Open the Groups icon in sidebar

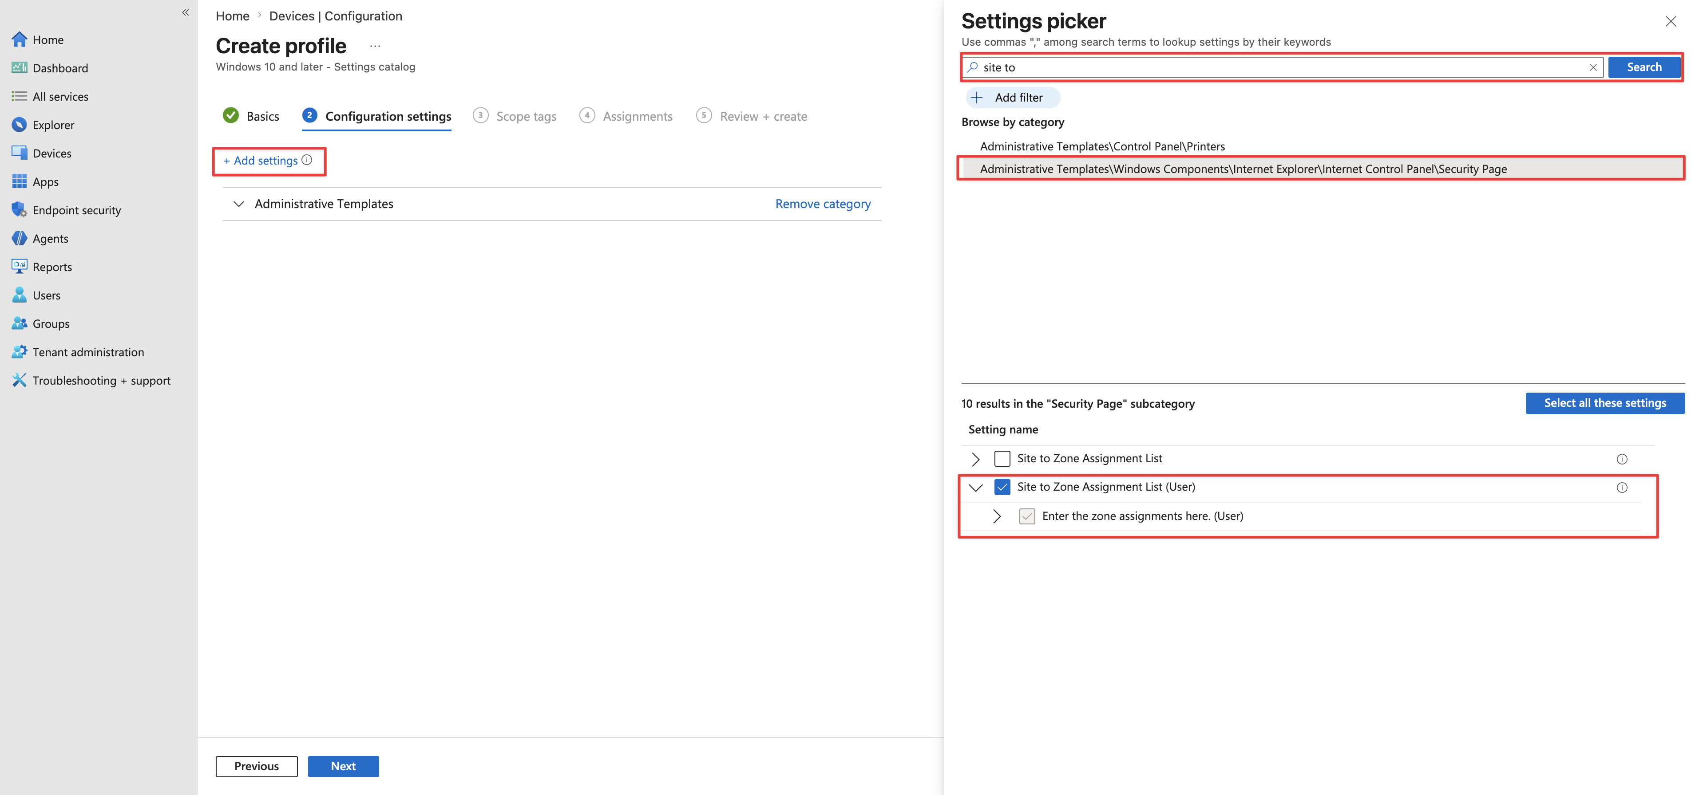point(19,324)
